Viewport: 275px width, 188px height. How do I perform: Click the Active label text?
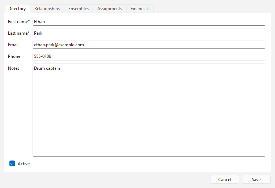click(x=24, y=164)
